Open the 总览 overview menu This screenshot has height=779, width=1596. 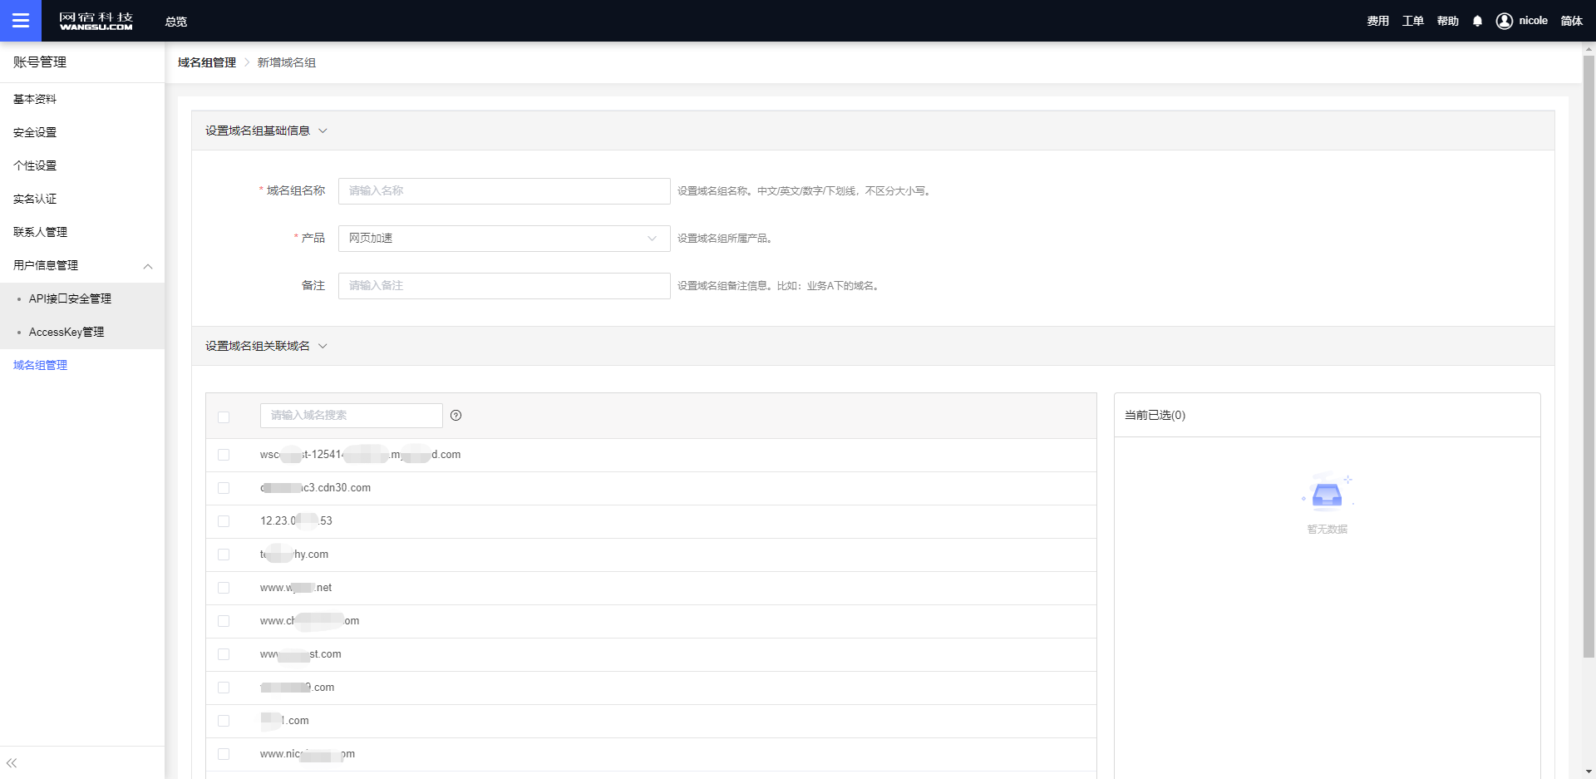pos(176,22)
